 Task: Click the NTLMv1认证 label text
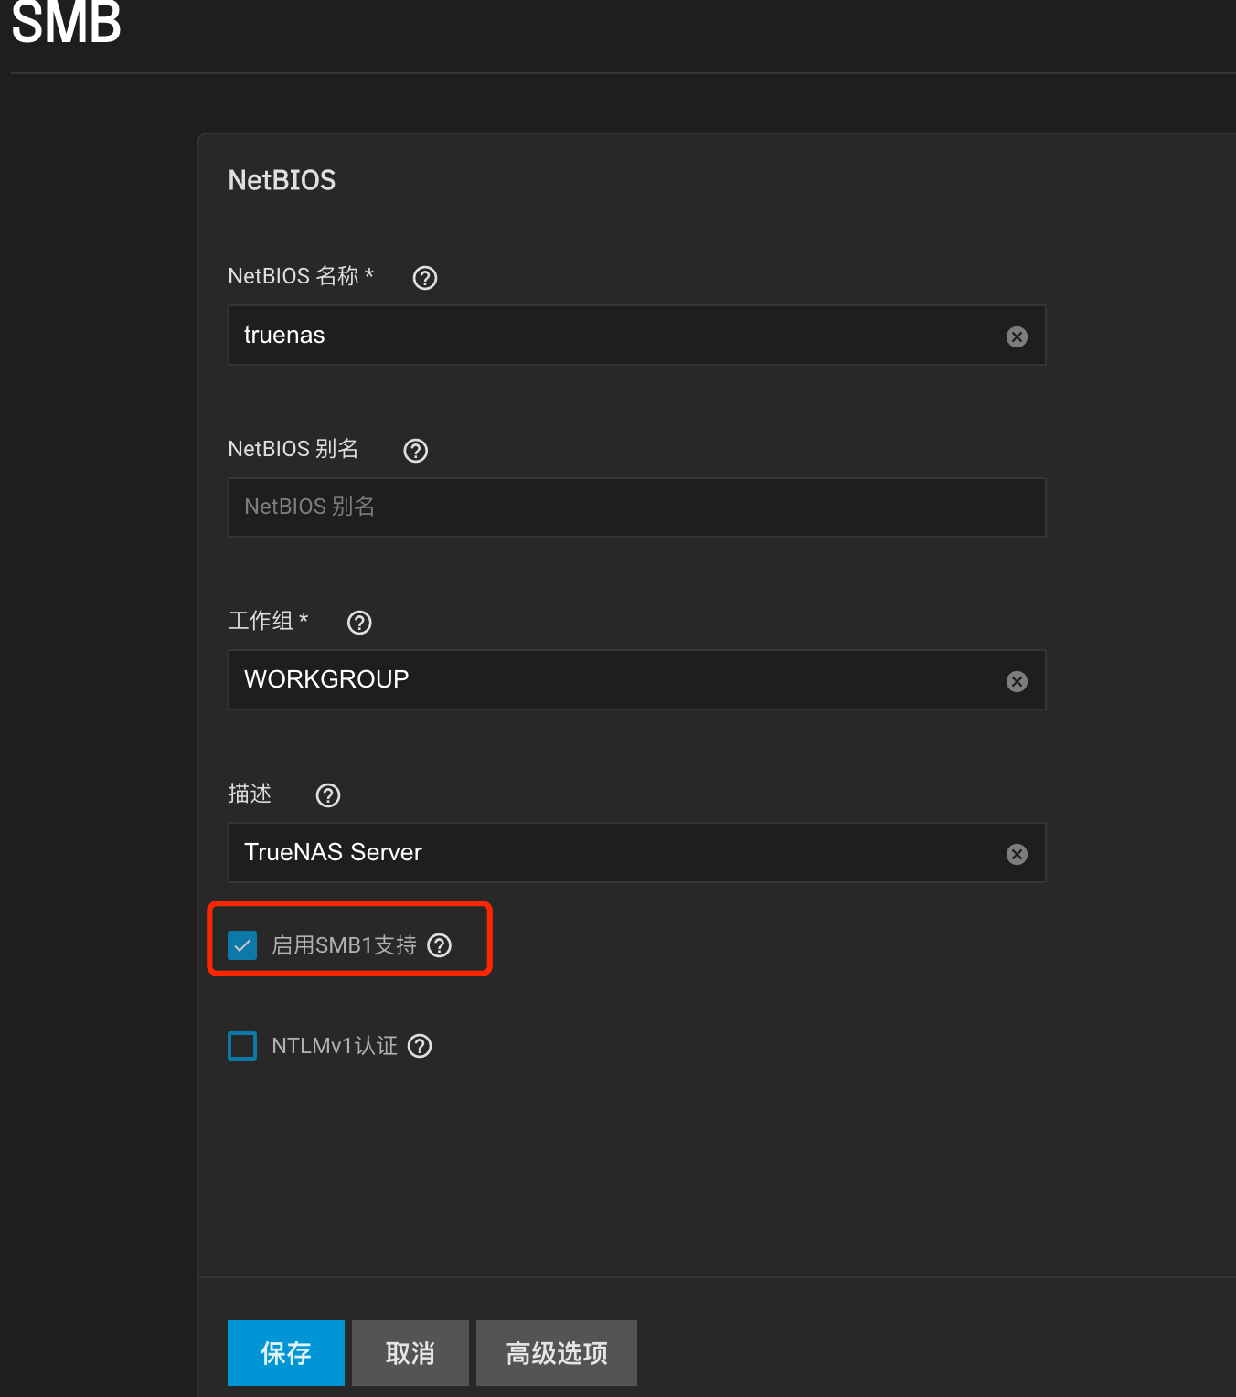click(335, 1046)
